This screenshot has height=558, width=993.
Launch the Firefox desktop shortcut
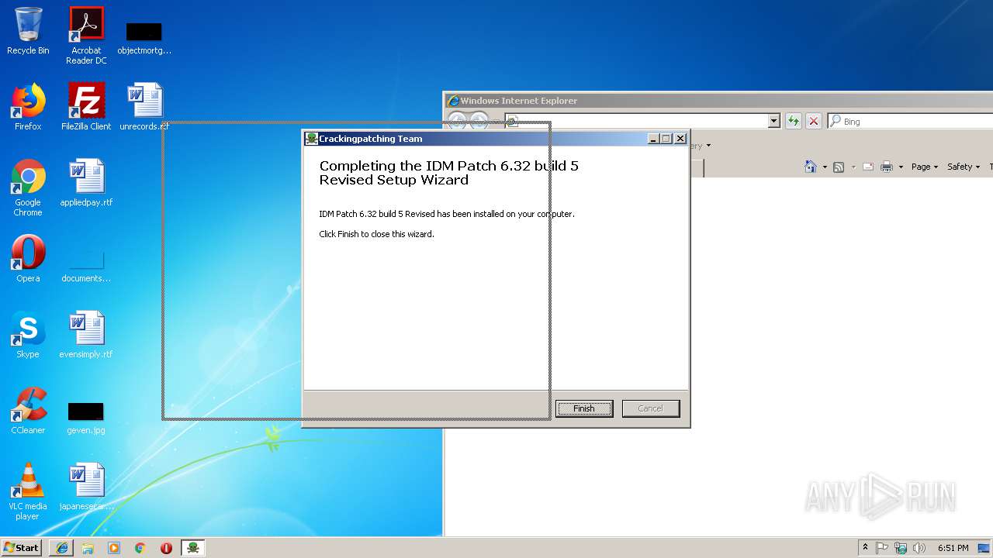28,107
